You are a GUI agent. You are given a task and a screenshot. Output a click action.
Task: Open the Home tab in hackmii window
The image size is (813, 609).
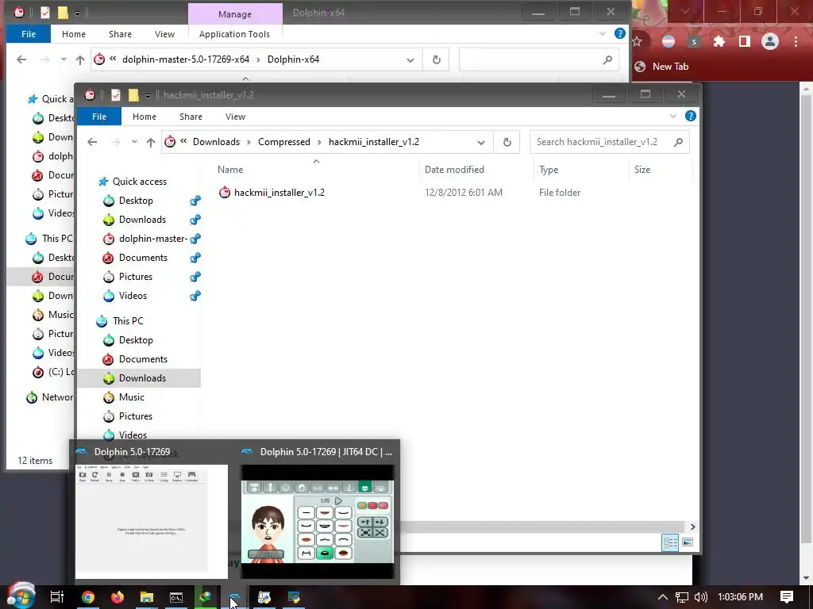pyautogui.click(x=144, y=117)
